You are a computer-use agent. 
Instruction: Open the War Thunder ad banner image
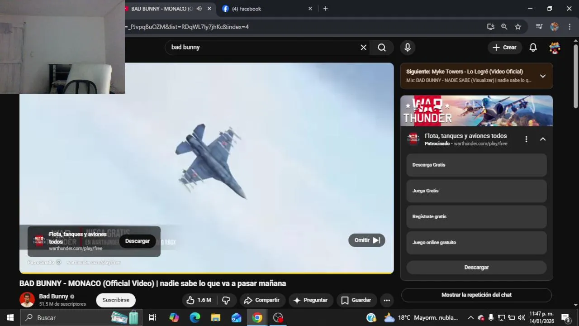[x=476, y=111]
